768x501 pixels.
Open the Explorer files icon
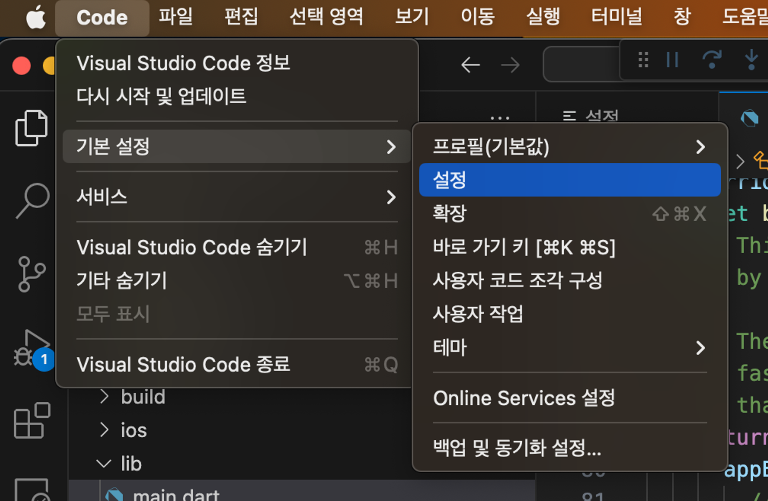pyautogui.click(x=31, y=128)
